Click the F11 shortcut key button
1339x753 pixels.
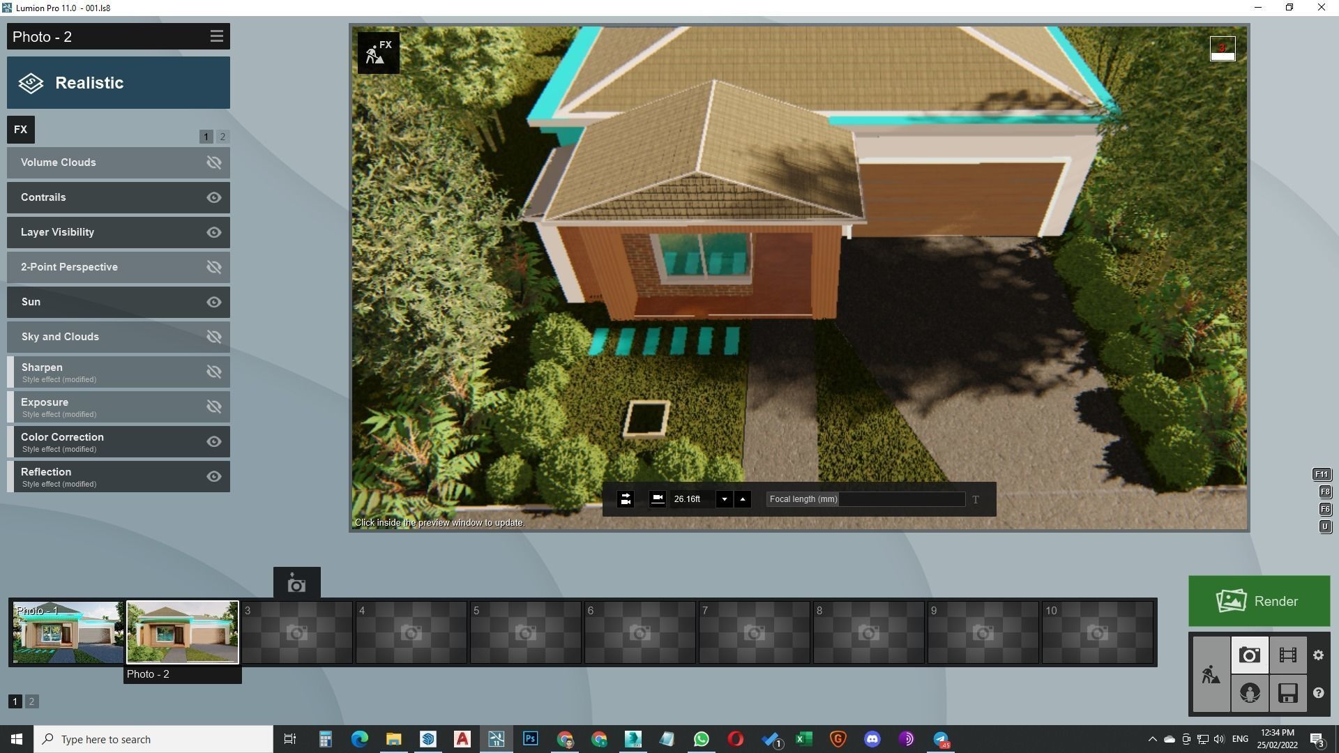click(x=1322, y=474)
